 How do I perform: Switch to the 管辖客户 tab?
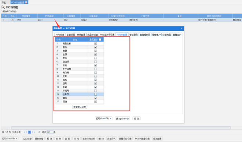coord(177,35)
